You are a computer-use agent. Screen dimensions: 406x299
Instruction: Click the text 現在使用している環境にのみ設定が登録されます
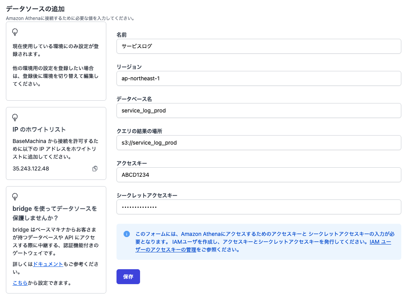(x=56, y=50)
